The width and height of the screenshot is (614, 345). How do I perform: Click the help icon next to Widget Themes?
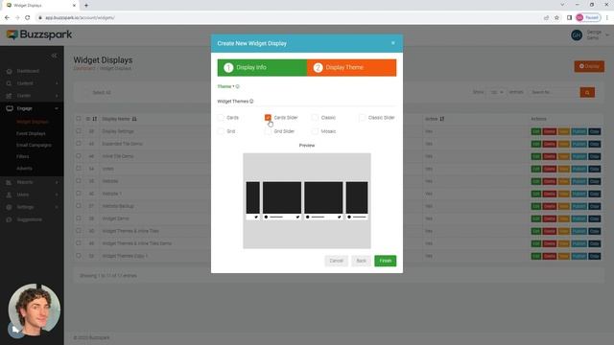(x=251, y=102)
